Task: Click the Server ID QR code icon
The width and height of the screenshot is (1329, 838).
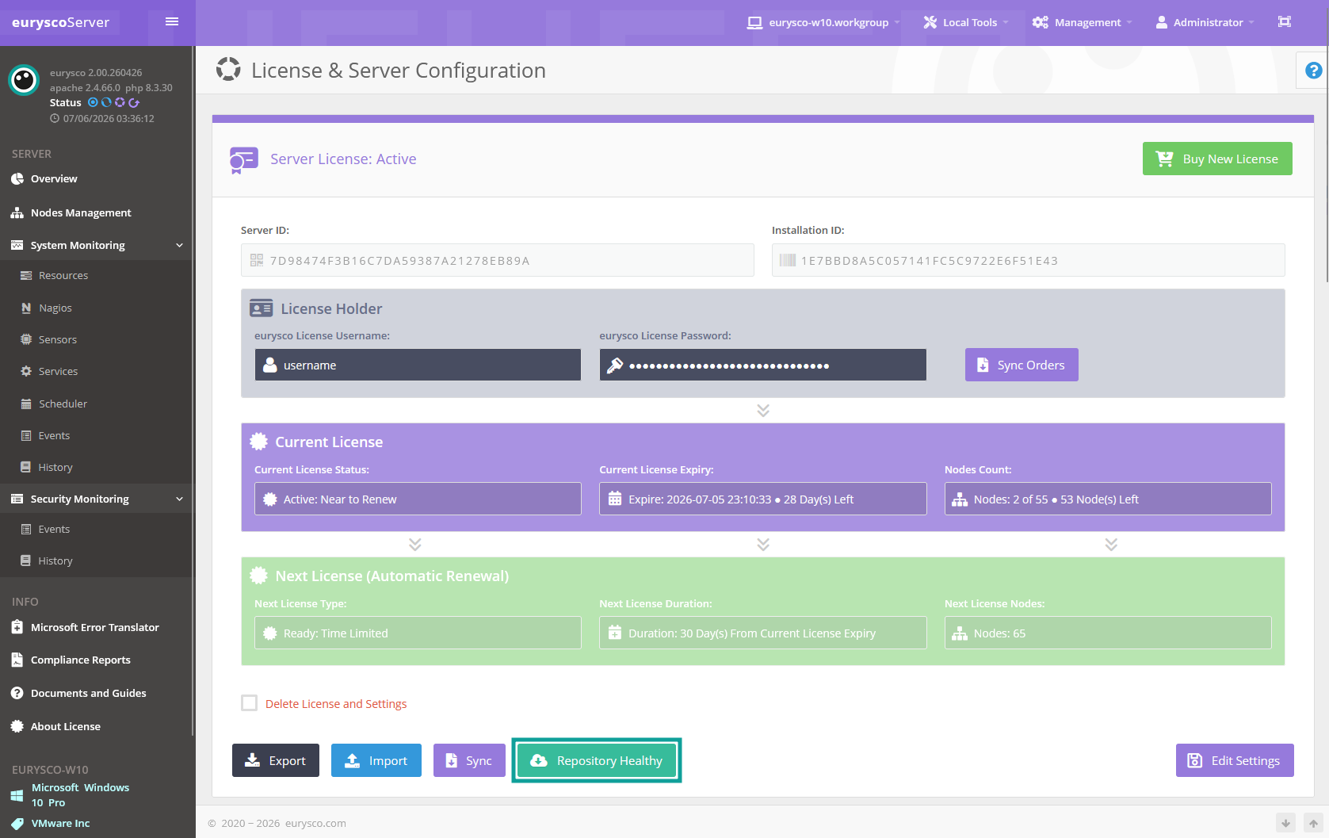Action: (257, 260)
